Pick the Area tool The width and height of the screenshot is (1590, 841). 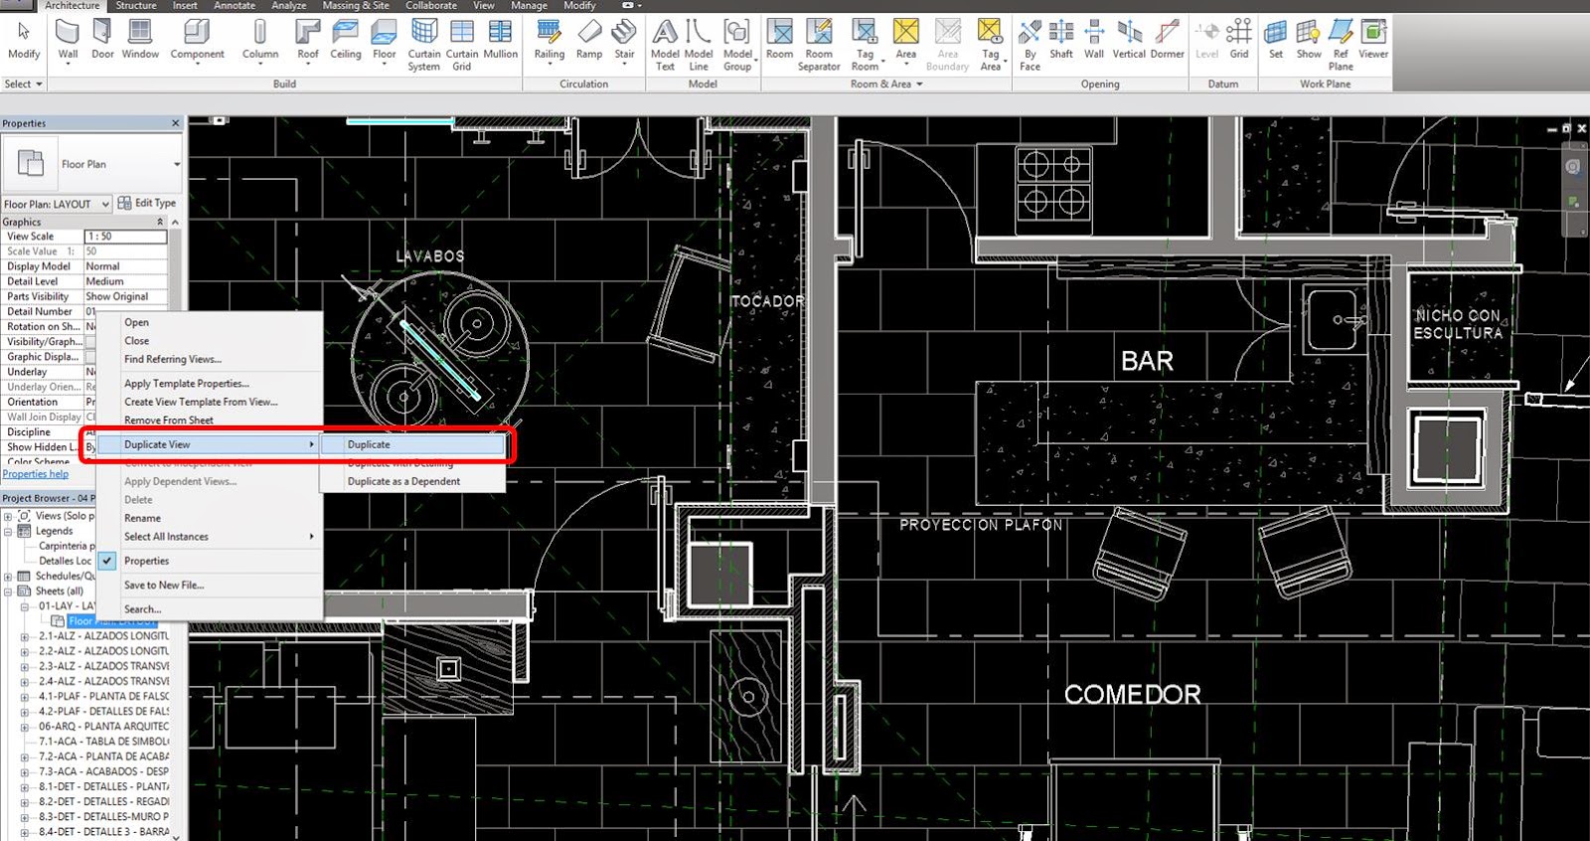(x=905, y=44)
